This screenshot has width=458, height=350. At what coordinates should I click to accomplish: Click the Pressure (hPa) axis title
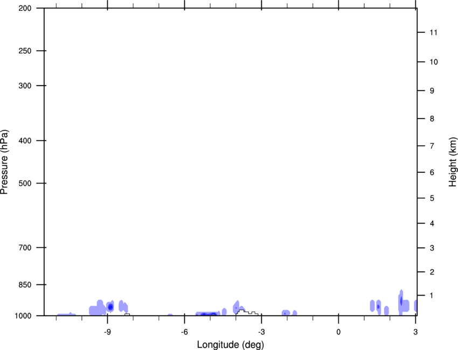[x=4, y=162]
